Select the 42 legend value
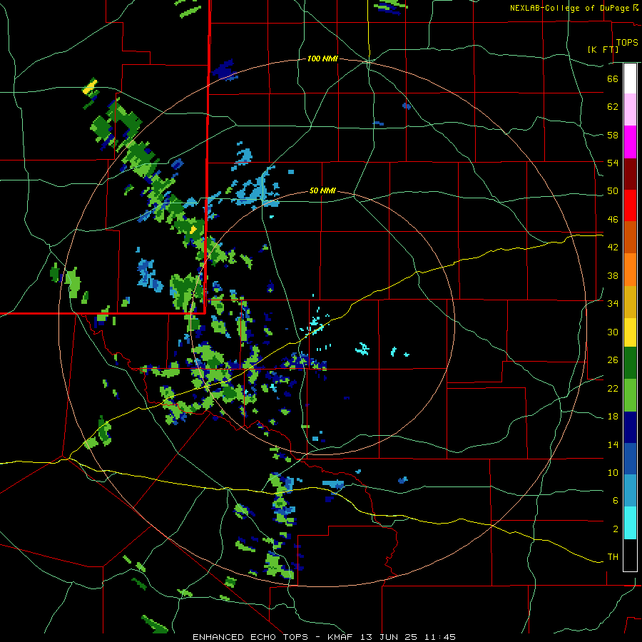The width and height of the screenshot is (642, 642). pyautogui.click(x=613, y=248)
